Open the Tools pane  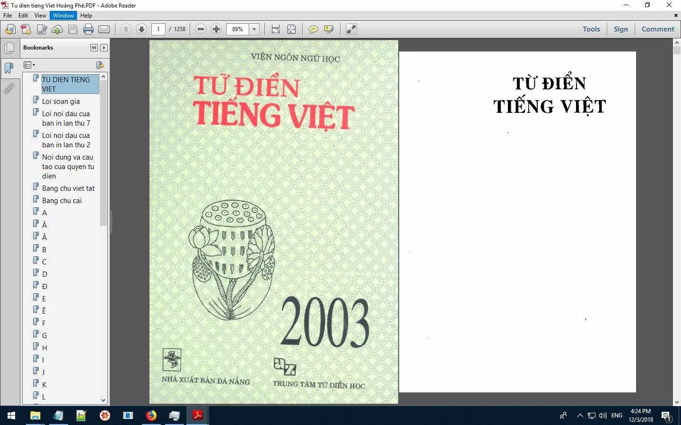tap(591, 29)
